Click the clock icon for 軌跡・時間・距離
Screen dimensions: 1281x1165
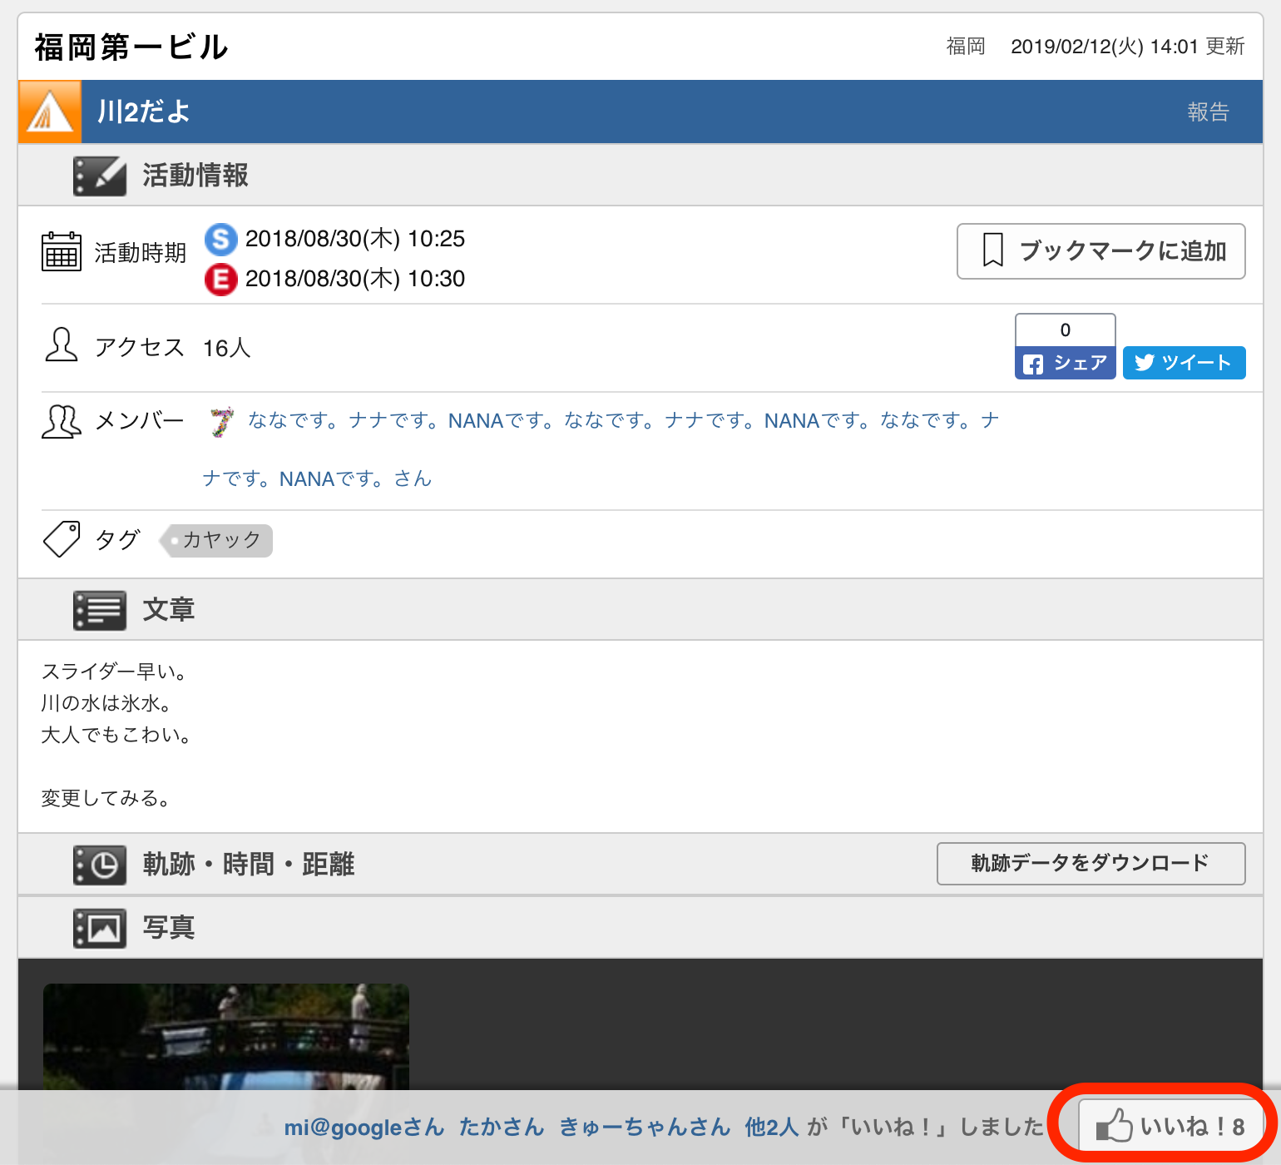point(100,865)
